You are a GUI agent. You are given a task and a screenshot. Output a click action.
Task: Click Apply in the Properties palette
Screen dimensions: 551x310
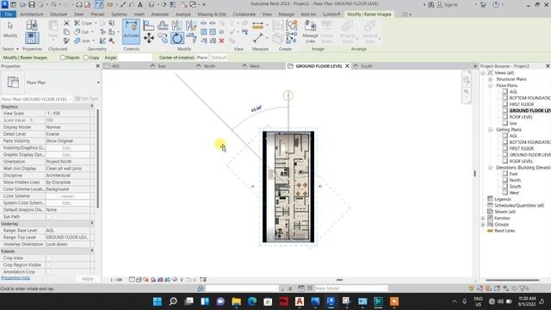pyautogui.click(x=88, y=279)
